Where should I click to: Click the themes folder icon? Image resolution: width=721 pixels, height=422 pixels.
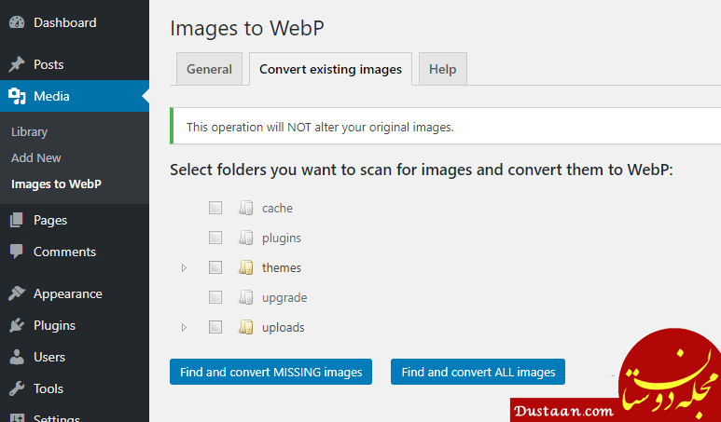(x=246, y=267)
